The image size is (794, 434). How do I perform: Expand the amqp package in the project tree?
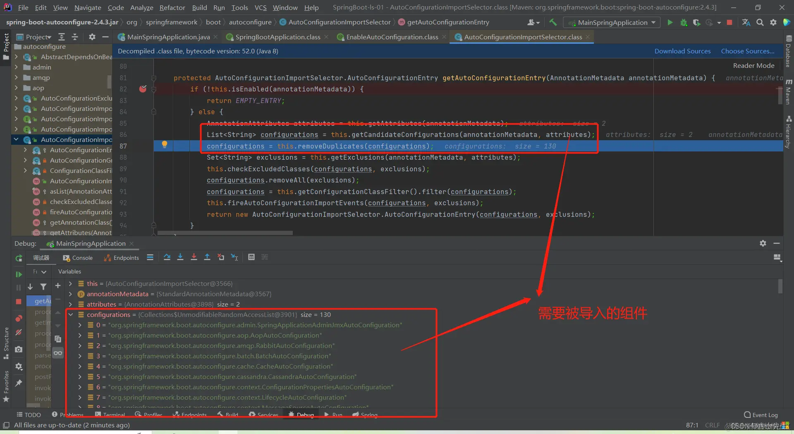pyautogui.click(x=16, y=77)
